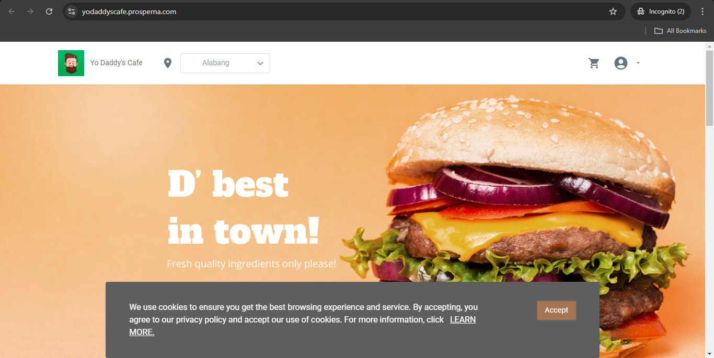714x358 pixels.
Task: Open the Incognito (2) profile button
Action: 661,11
